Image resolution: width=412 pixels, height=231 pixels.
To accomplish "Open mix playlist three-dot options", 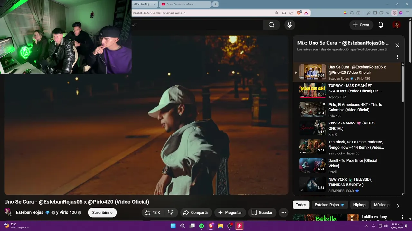I will [397, 57].
